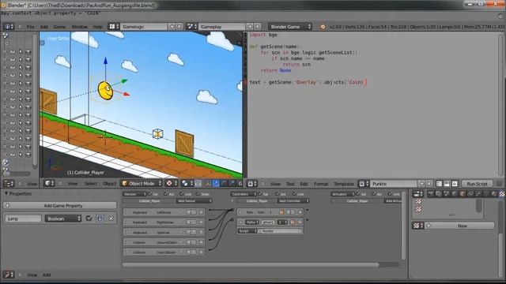Open the Select menu in the 3D view header
This screenshot has width=506, height=284.
pyautogui.click(x=91, y=184)
